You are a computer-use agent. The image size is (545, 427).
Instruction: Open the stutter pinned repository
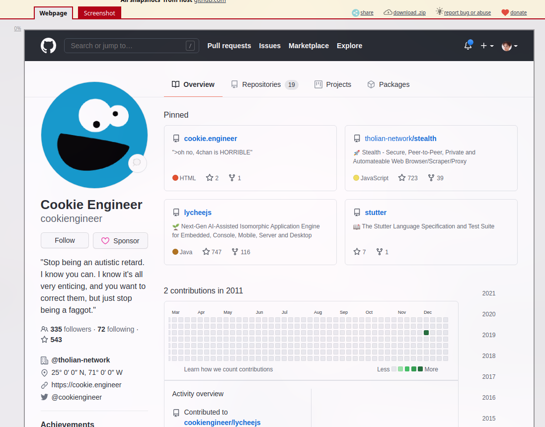[376, 213]
